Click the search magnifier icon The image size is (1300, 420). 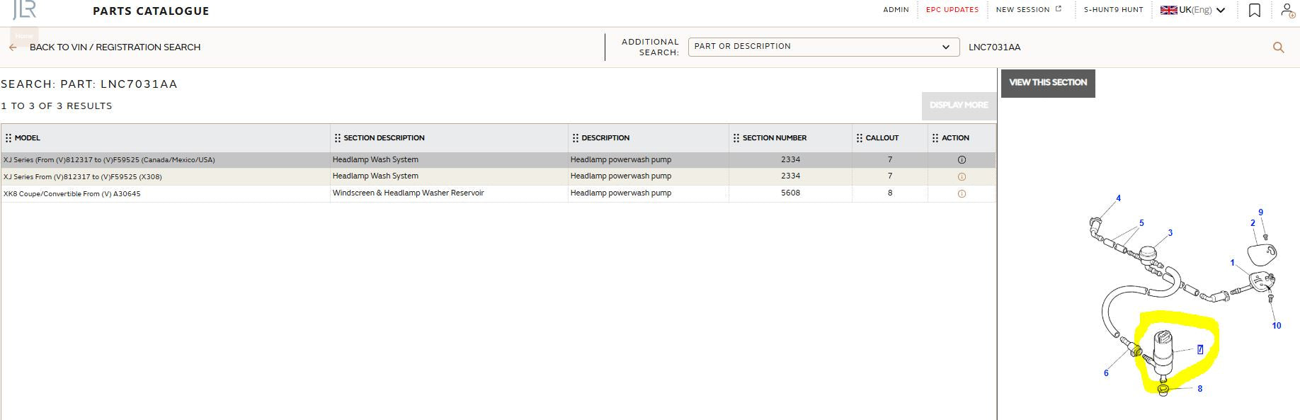click(1278, 47)
